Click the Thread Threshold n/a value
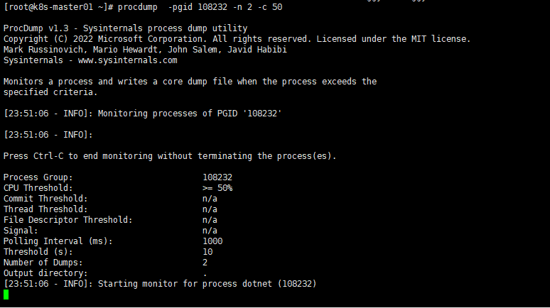The height and width of the screenshot is (308, 550). pos(210,209)
